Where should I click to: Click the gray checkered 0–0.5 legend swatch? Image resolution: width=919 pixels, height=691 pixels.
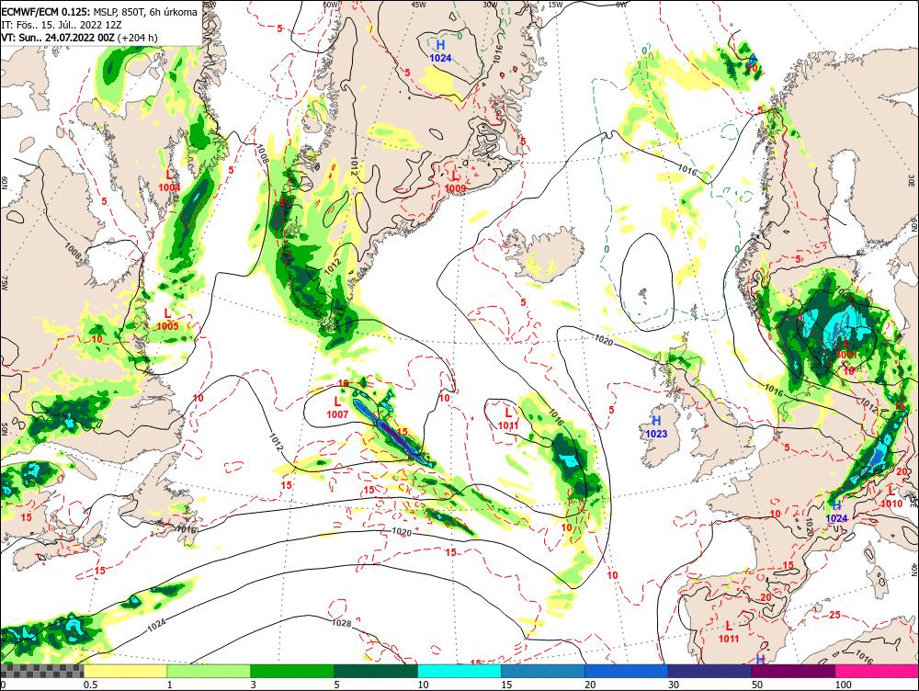click(42, 671)
